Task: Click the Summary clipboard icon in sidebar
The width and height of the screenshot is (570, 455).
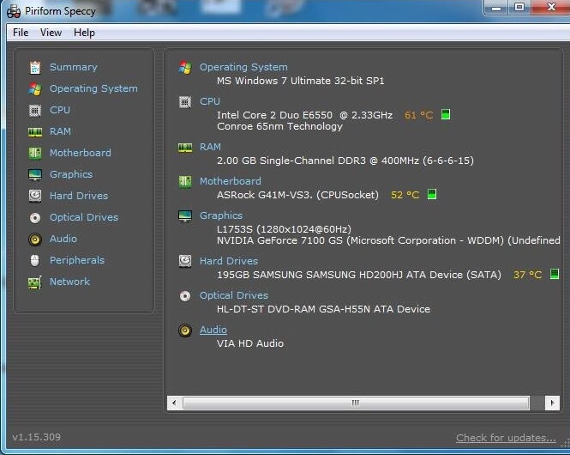Action: [x=35, y=67]
